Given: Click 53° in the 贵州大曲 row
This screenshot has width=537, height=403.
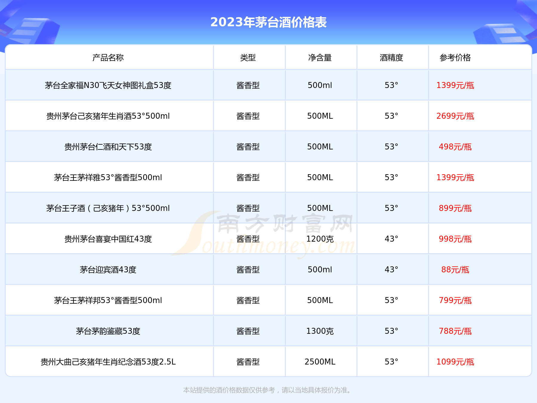Looking at the screenshot, I should [x=391, y=362].
